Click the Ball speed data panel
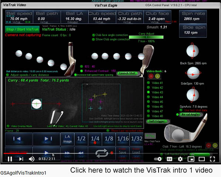 pos(19,17)
